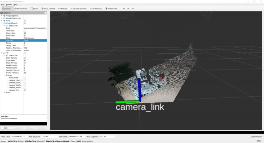Click the Add display button
Screen dimensions: 264x143
click(x=6, y=128)
